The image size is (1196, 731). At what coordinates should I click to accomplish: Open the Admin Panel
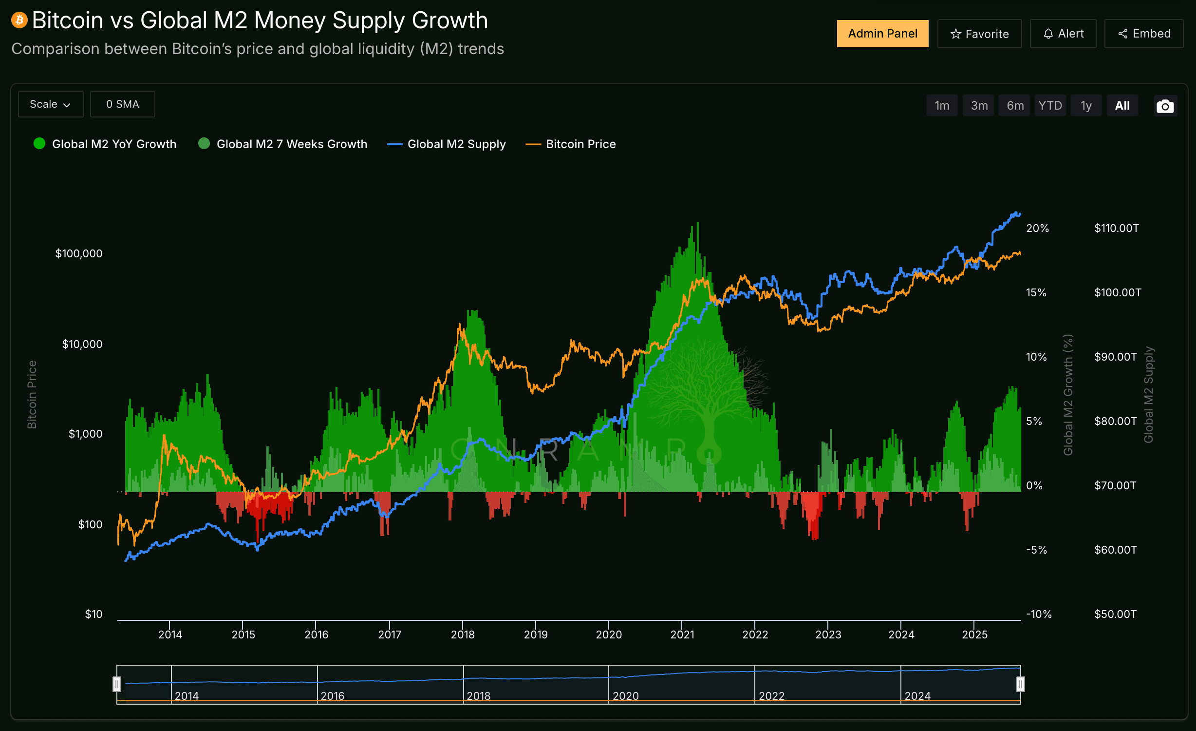pos(882,34)
